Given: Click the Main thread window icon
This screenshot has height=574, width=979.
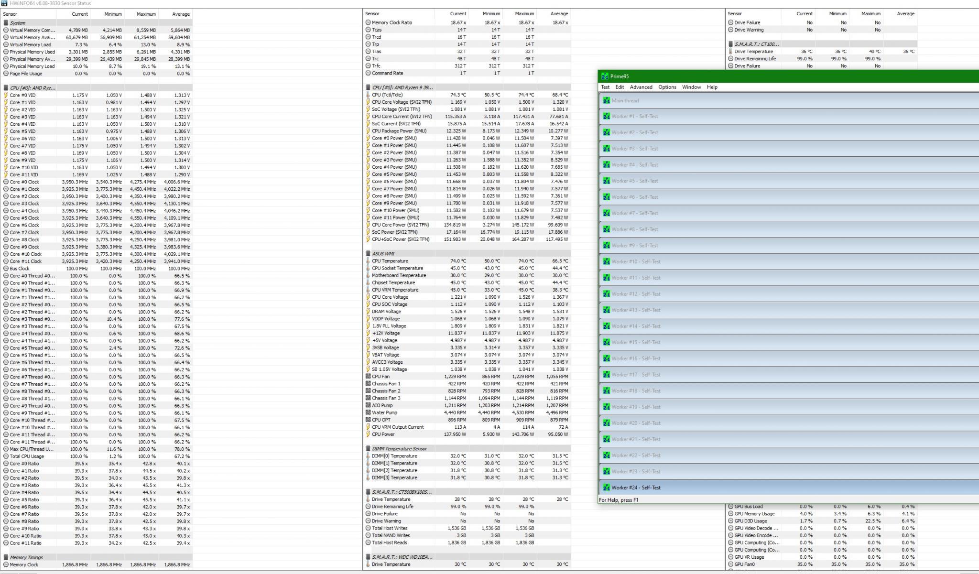Looking at the screenshot, I should 606,101.
